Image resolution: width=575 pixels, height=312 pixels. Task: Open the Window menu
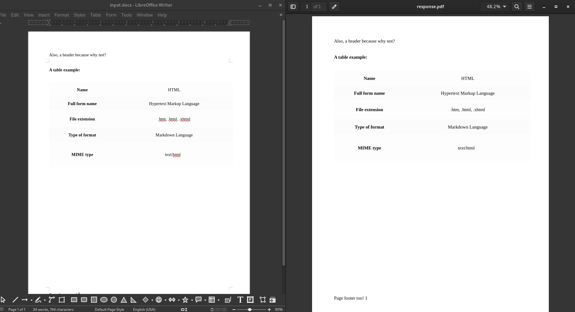[145, 15]
